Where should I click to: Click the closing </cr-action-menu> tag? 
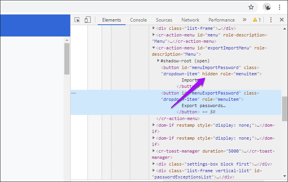pos(178,118)
